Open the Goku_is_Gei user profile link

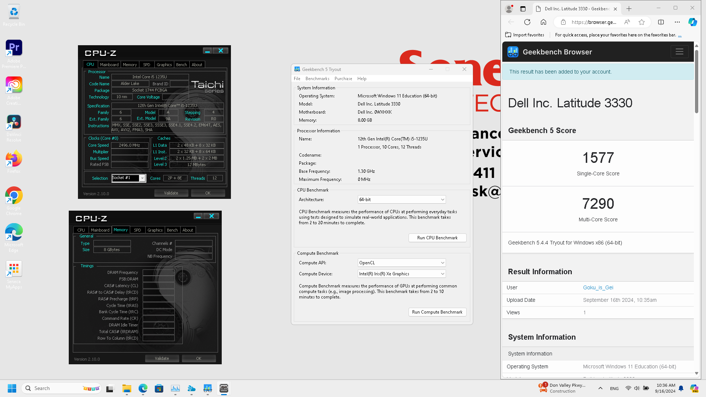[598, 287]
